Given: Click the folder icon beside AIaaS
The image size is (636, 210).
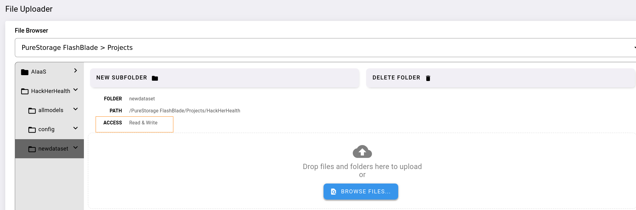Looking at the screenshot, I should [25, 71].
